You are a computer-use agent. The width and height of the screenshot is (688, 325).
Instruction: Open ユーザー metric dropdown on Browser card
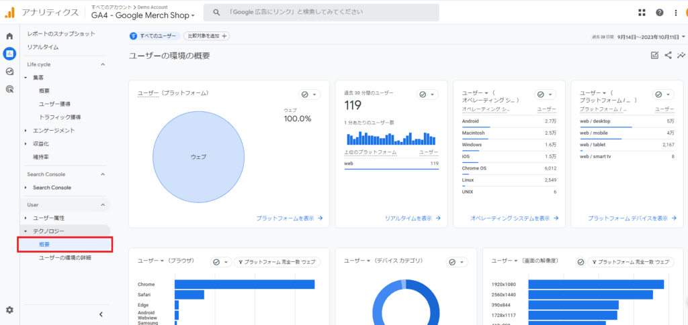tap(150, 260)
